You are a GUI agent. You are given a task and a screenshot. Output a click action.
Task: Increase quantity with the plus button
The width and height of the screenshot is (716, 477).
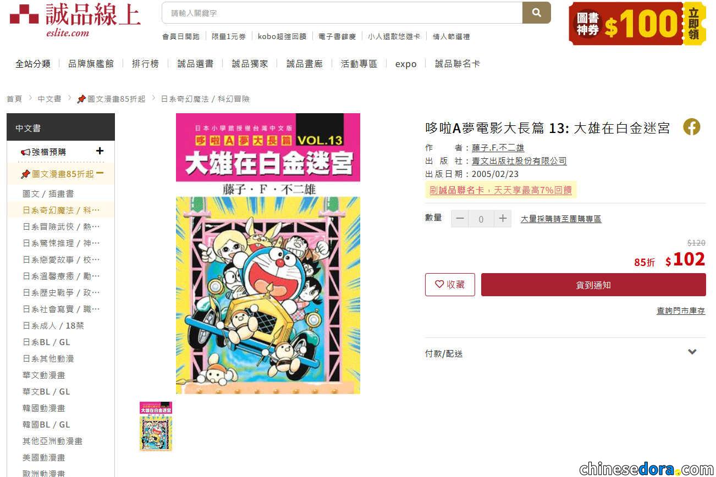click(502, 219)
